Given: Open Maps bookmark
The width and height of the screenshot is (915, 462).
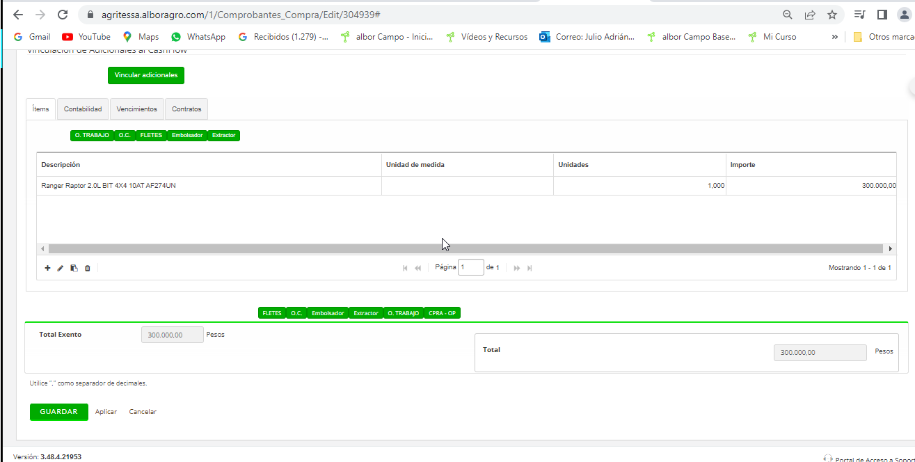Looking at the screenshot, I should click(141, 37).
